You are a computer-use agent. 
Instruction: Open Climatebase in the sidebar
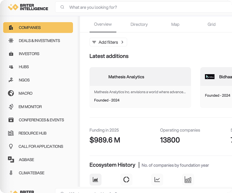[x=31, y=173]
